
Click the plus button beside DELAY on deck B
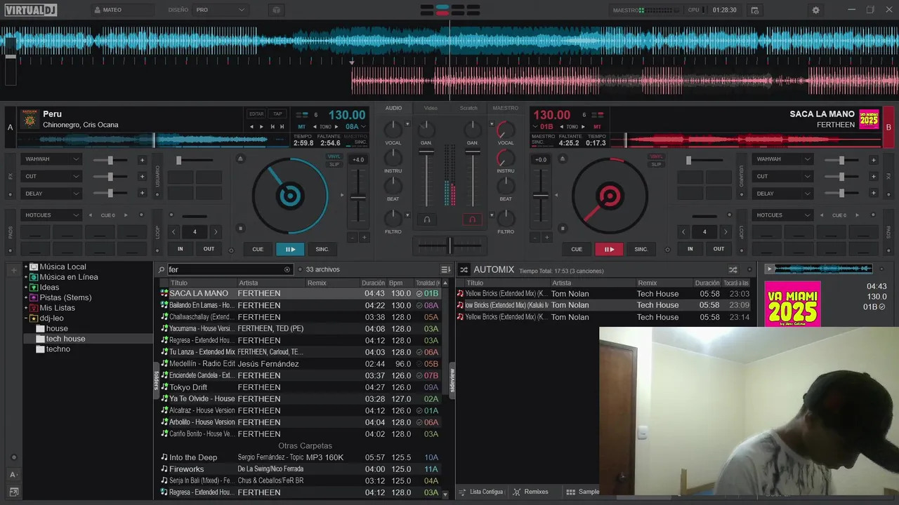pyautogui.click(x=874, y=194)
